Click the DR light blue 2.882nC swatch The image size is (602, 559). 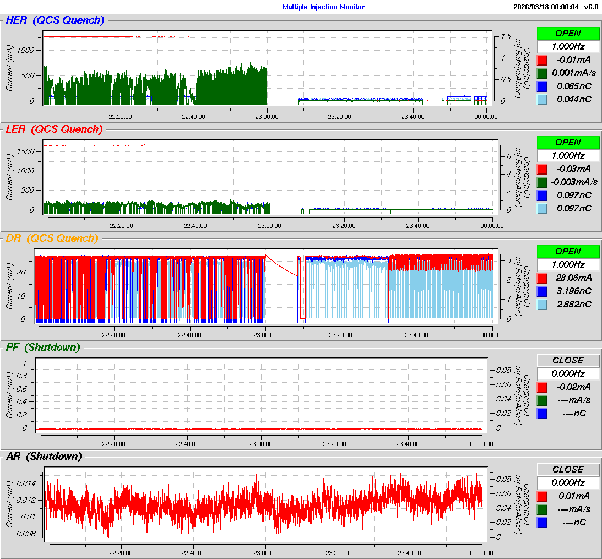[542, 305]
